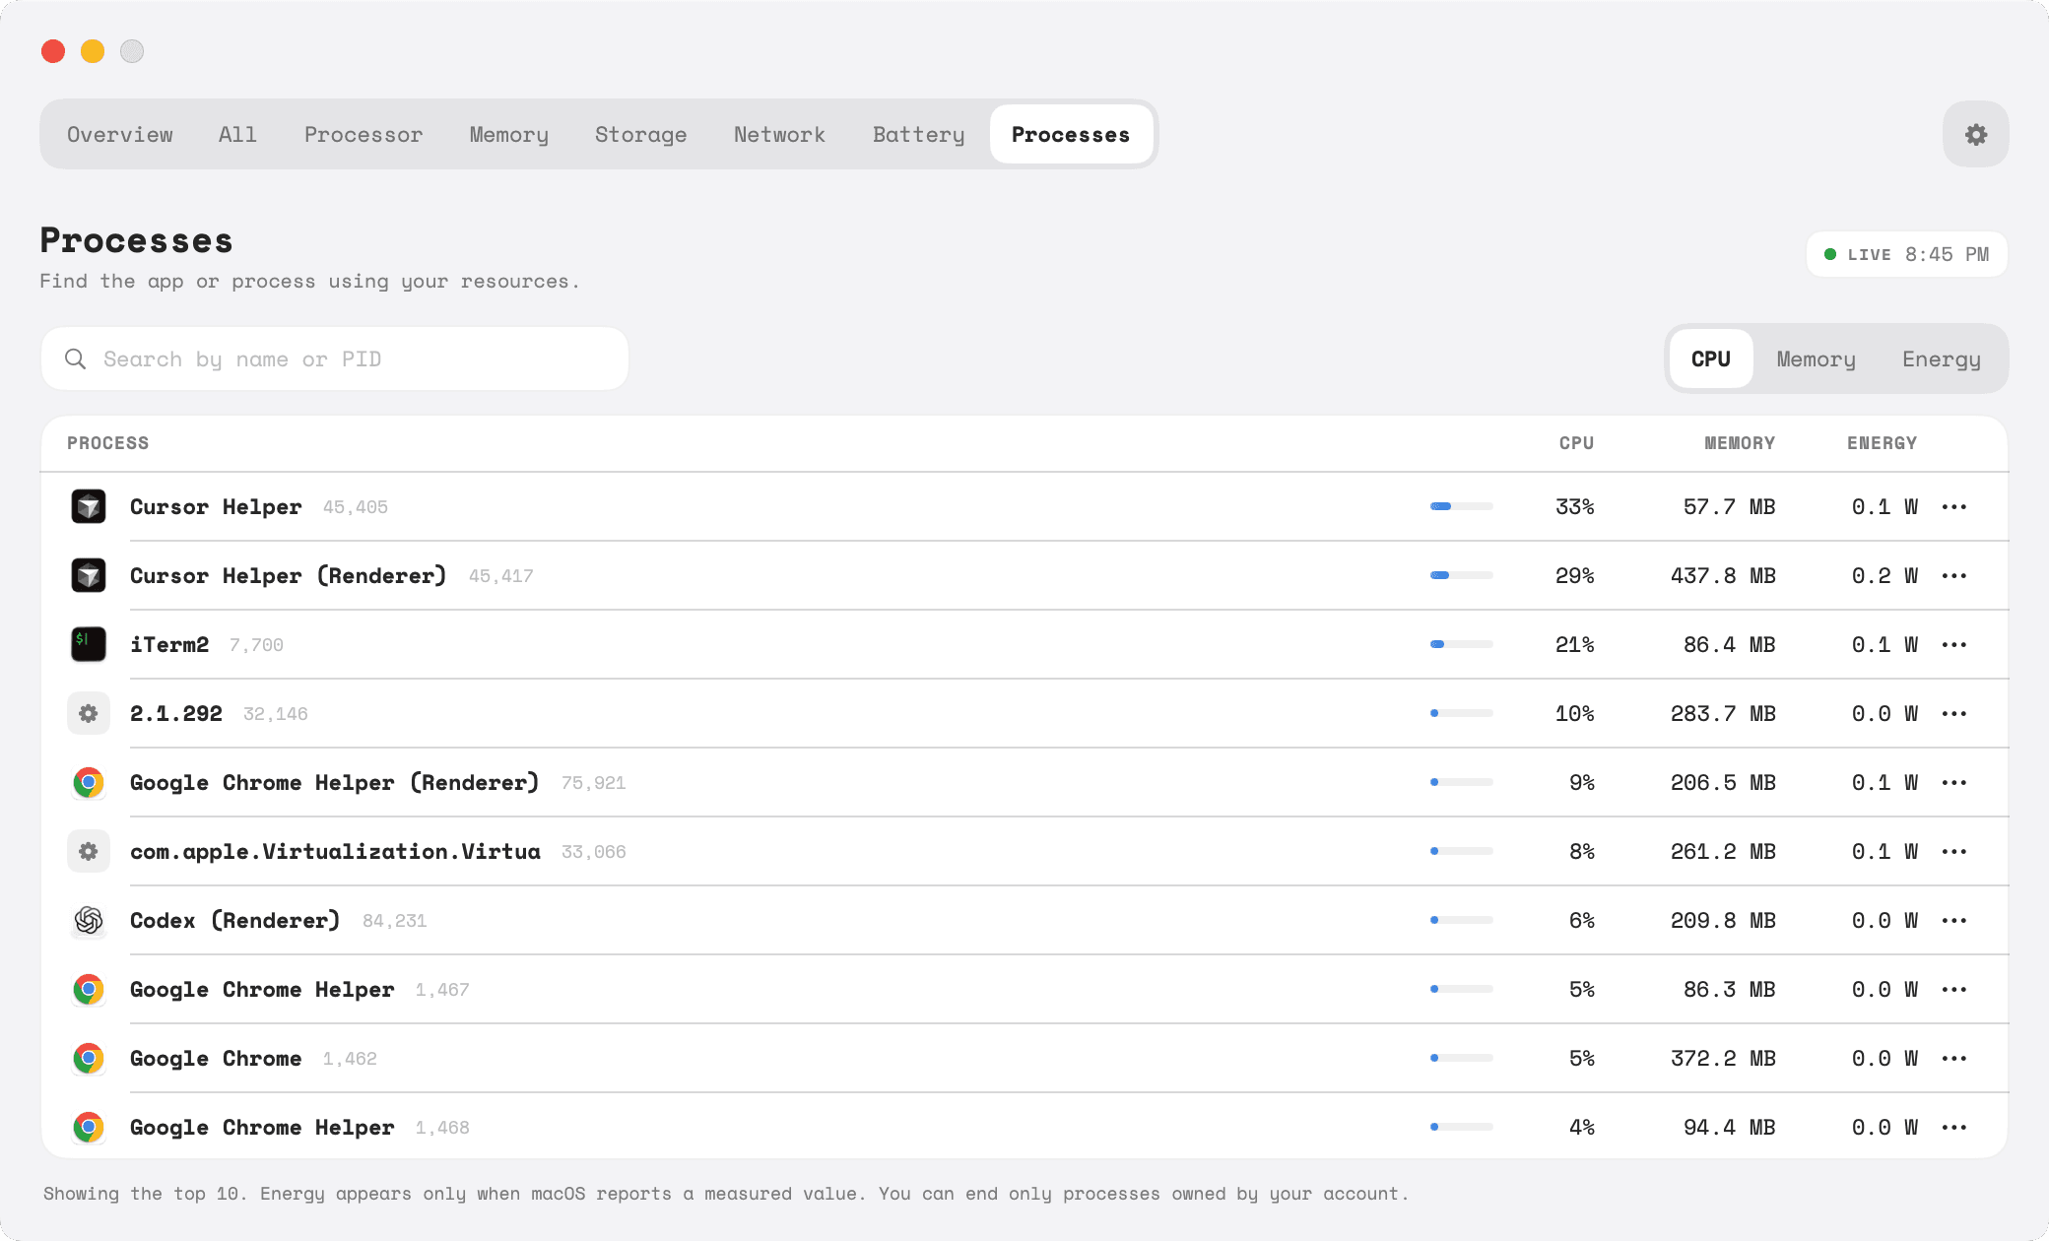Screen dimensions: 2049x1241
Task: Open more options for com.apple.Virtualization row
Action: tap(1954, 851)
